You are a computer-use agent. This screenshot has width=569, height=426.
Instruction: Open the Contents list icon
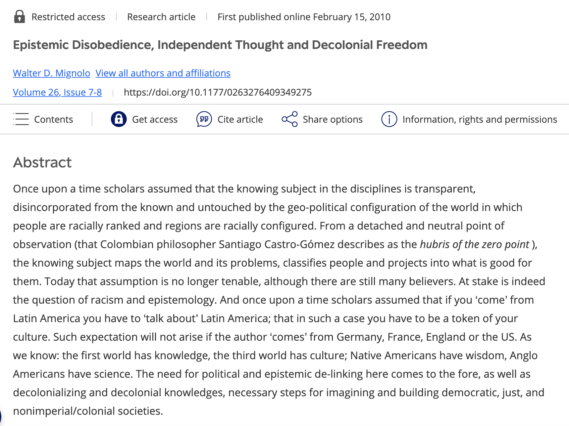[21, 119]
